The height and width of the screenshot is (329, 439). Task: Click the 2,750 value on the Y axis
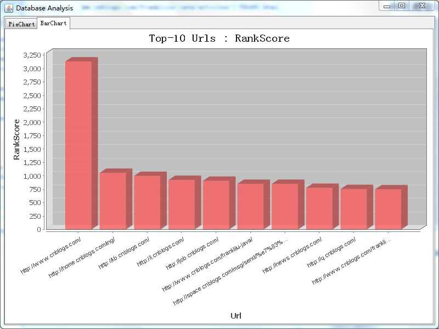(x=32, y=82)
